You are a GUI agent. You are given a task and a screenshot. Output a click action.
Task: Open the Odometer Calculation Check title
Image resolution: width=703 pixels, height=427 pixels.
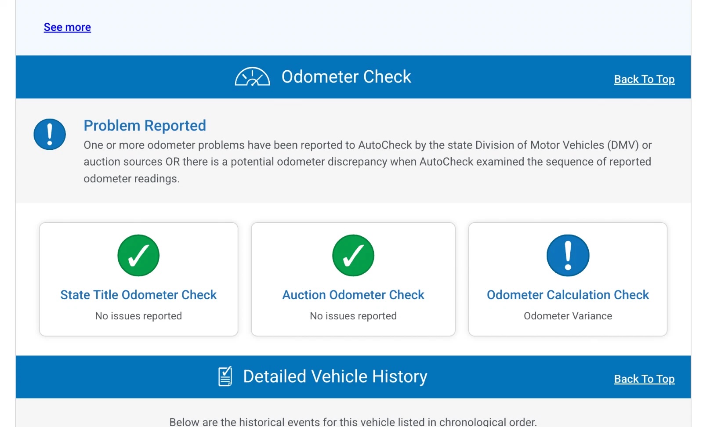568,295
